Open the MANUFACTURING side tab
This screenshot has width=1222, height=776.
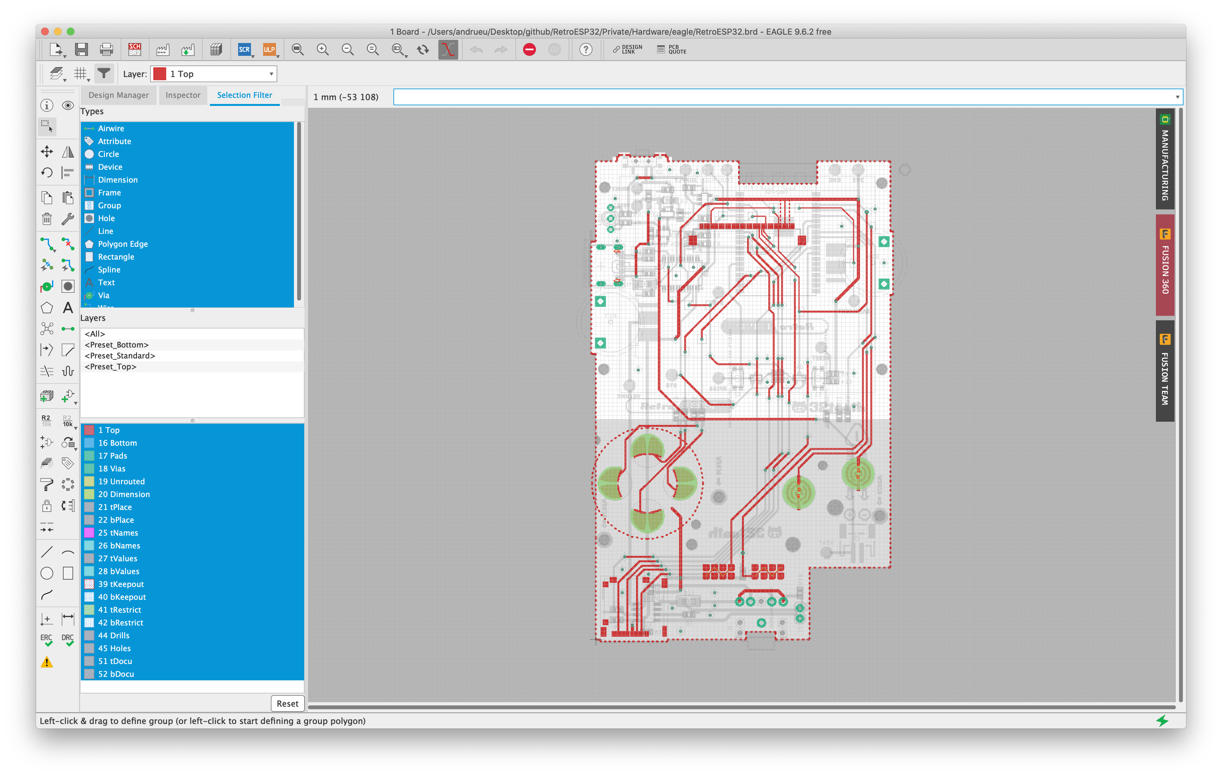point(1165,159)
